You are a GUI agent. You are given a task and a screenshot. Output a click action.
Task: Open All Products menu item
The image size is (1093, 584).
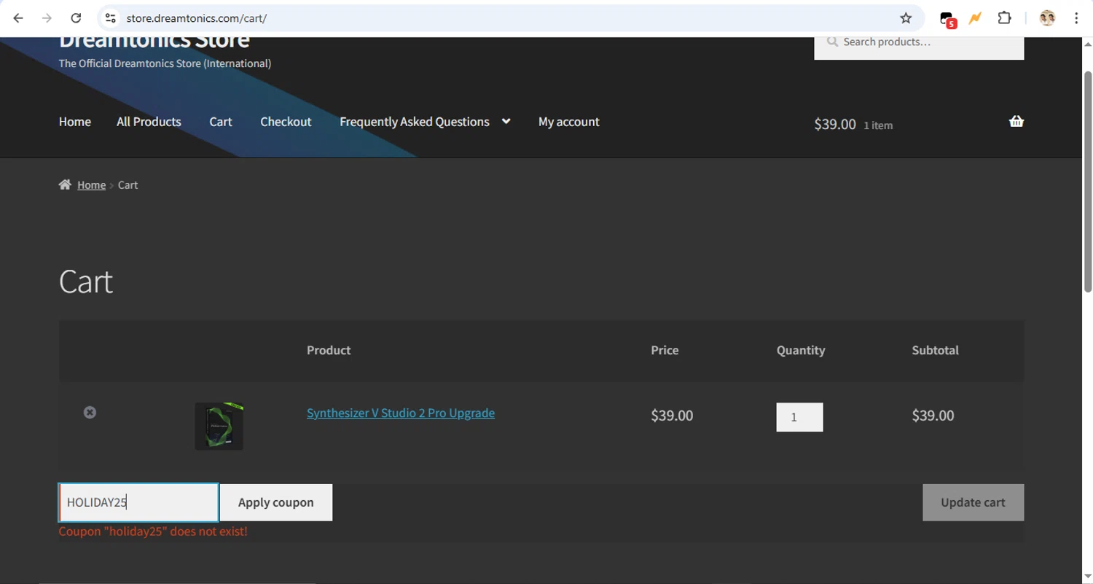click(149, 122)
